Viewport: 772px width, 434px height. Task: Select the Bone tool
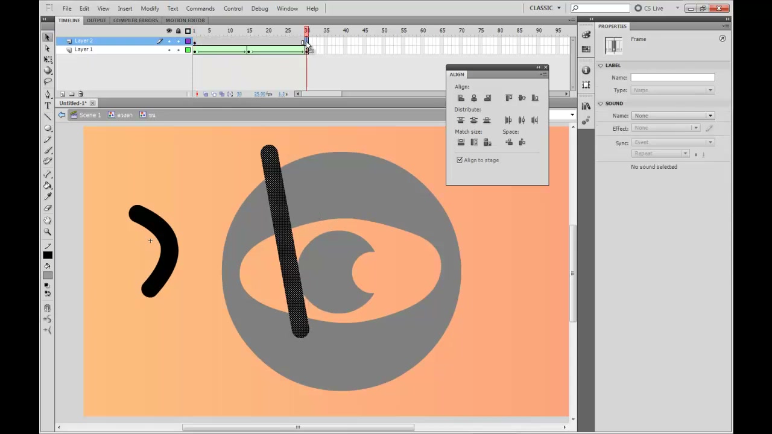[48, 175]
